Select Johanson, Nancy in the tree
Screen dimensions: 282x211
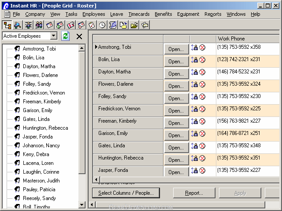coord(41,146)
